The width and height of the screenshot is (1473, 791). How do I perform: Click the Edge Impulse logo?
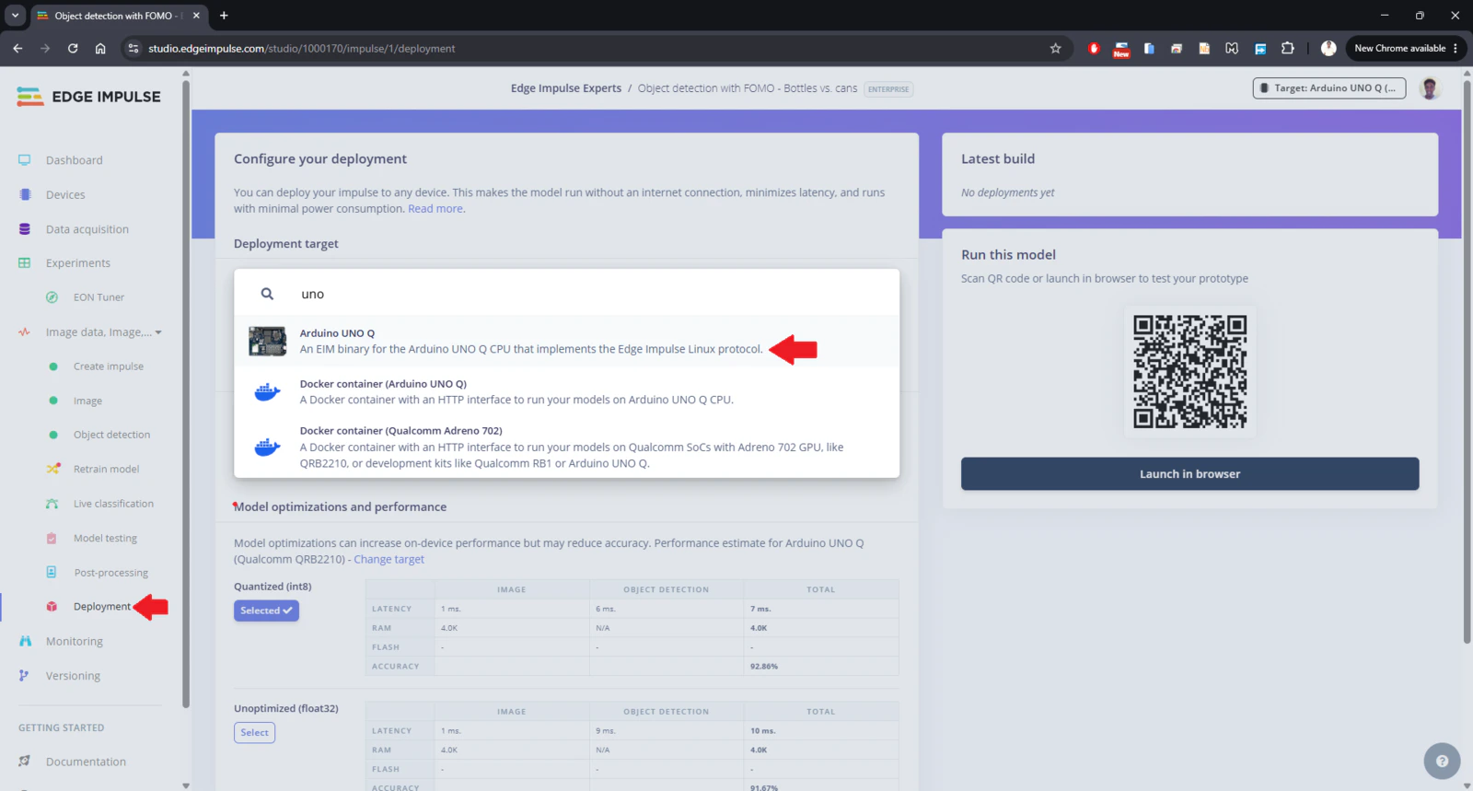coord(88,97)
